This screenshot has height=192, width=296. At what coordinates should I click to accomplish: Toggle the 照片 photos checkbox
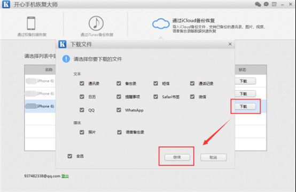pyautogui.click(x=82, y=132)
